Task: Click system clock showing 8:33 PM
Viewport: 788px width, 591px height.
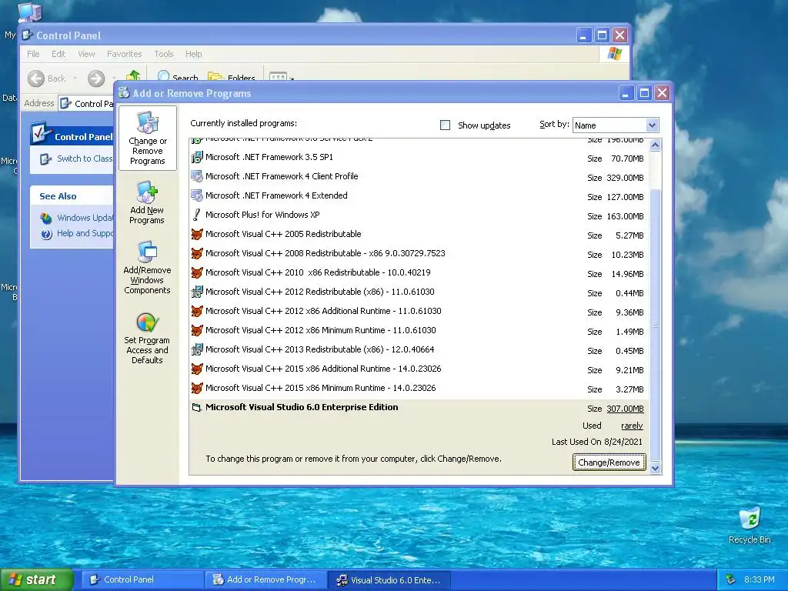Action: [759, 579]
